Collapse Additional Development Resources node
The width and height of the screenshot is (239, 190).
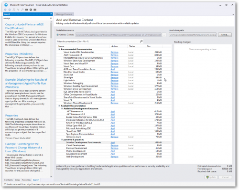[62, 109]
